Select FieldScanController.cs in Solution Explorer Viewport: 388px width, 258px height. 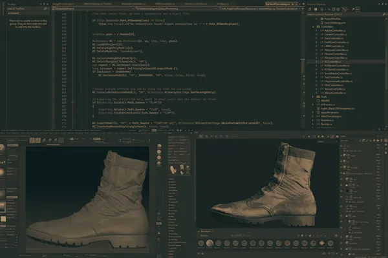click(x=336, y=42)
